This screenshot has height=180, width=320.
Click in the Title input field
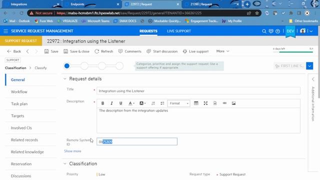click(x=198, y=91)
